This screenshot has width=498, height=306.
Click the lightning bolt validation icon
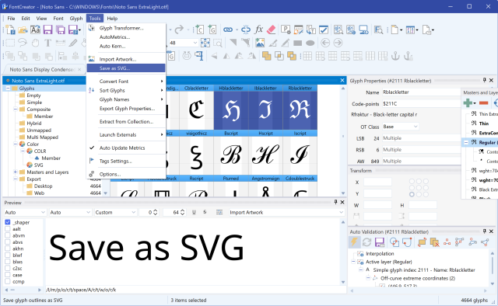[x=354, y=242]
